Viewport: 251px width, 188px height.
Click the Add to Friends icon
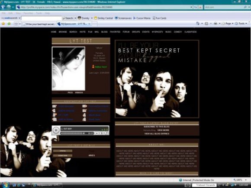point(54,111)
